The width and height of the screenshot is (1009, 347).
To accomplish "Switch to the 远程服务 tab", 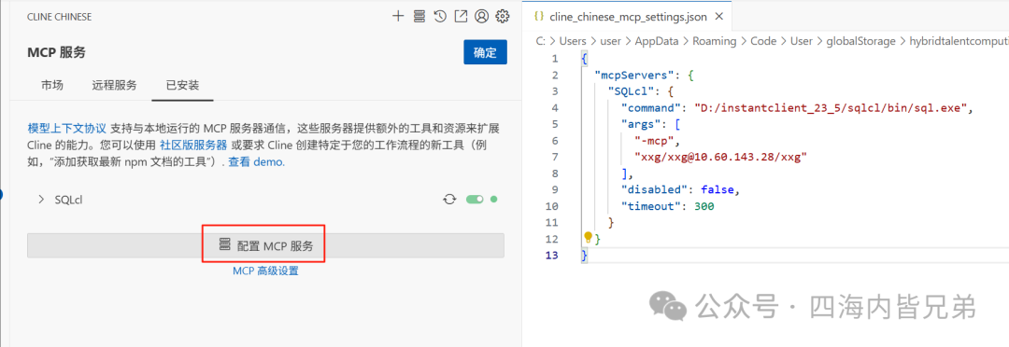I will [115, 86].
